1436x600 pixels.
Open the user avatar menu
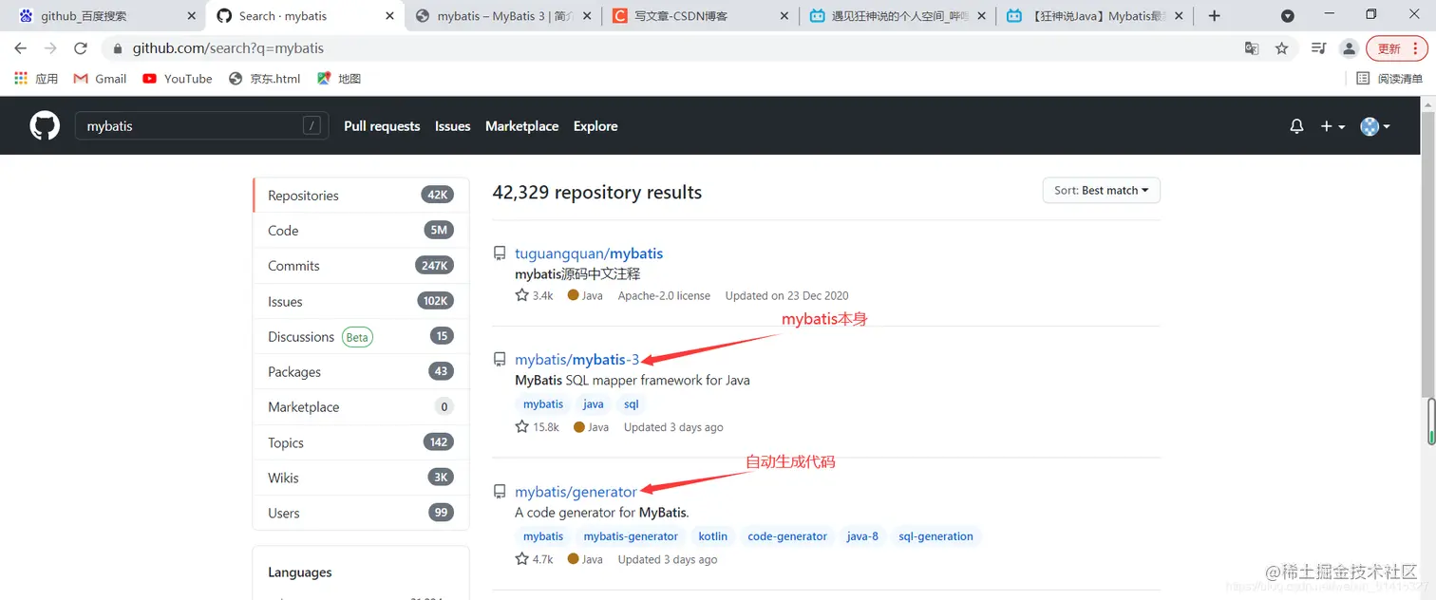(x=1375, y=126)
